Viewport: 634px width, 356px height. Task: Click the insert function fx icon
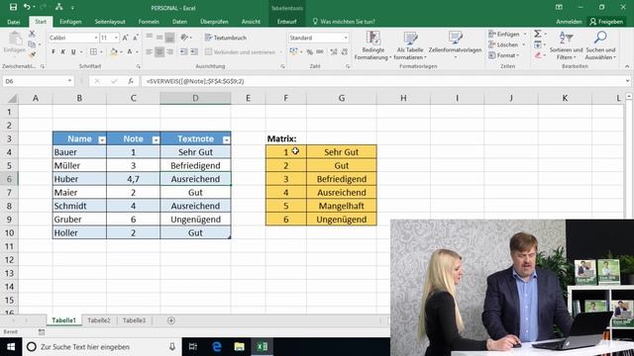pos(131,81)
